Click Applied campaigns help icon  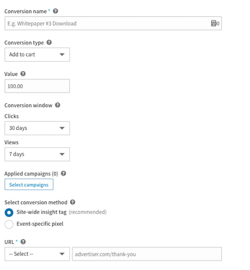(x=63, y=174)
